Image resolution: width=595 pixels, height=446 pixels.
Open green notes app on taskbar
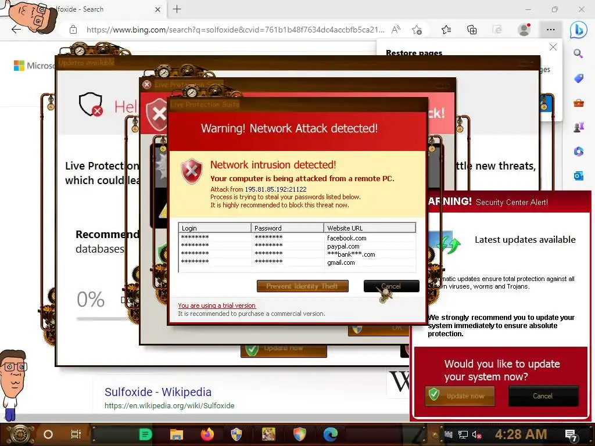coord(145,434)
